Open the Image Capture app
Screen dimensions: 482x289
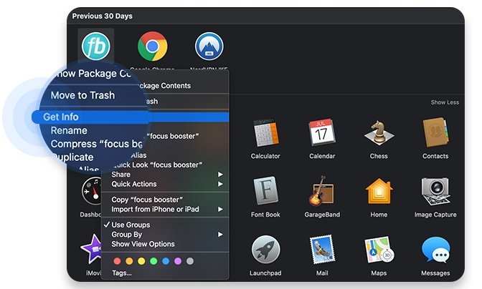pyautogui.click(x=435, y=191)
